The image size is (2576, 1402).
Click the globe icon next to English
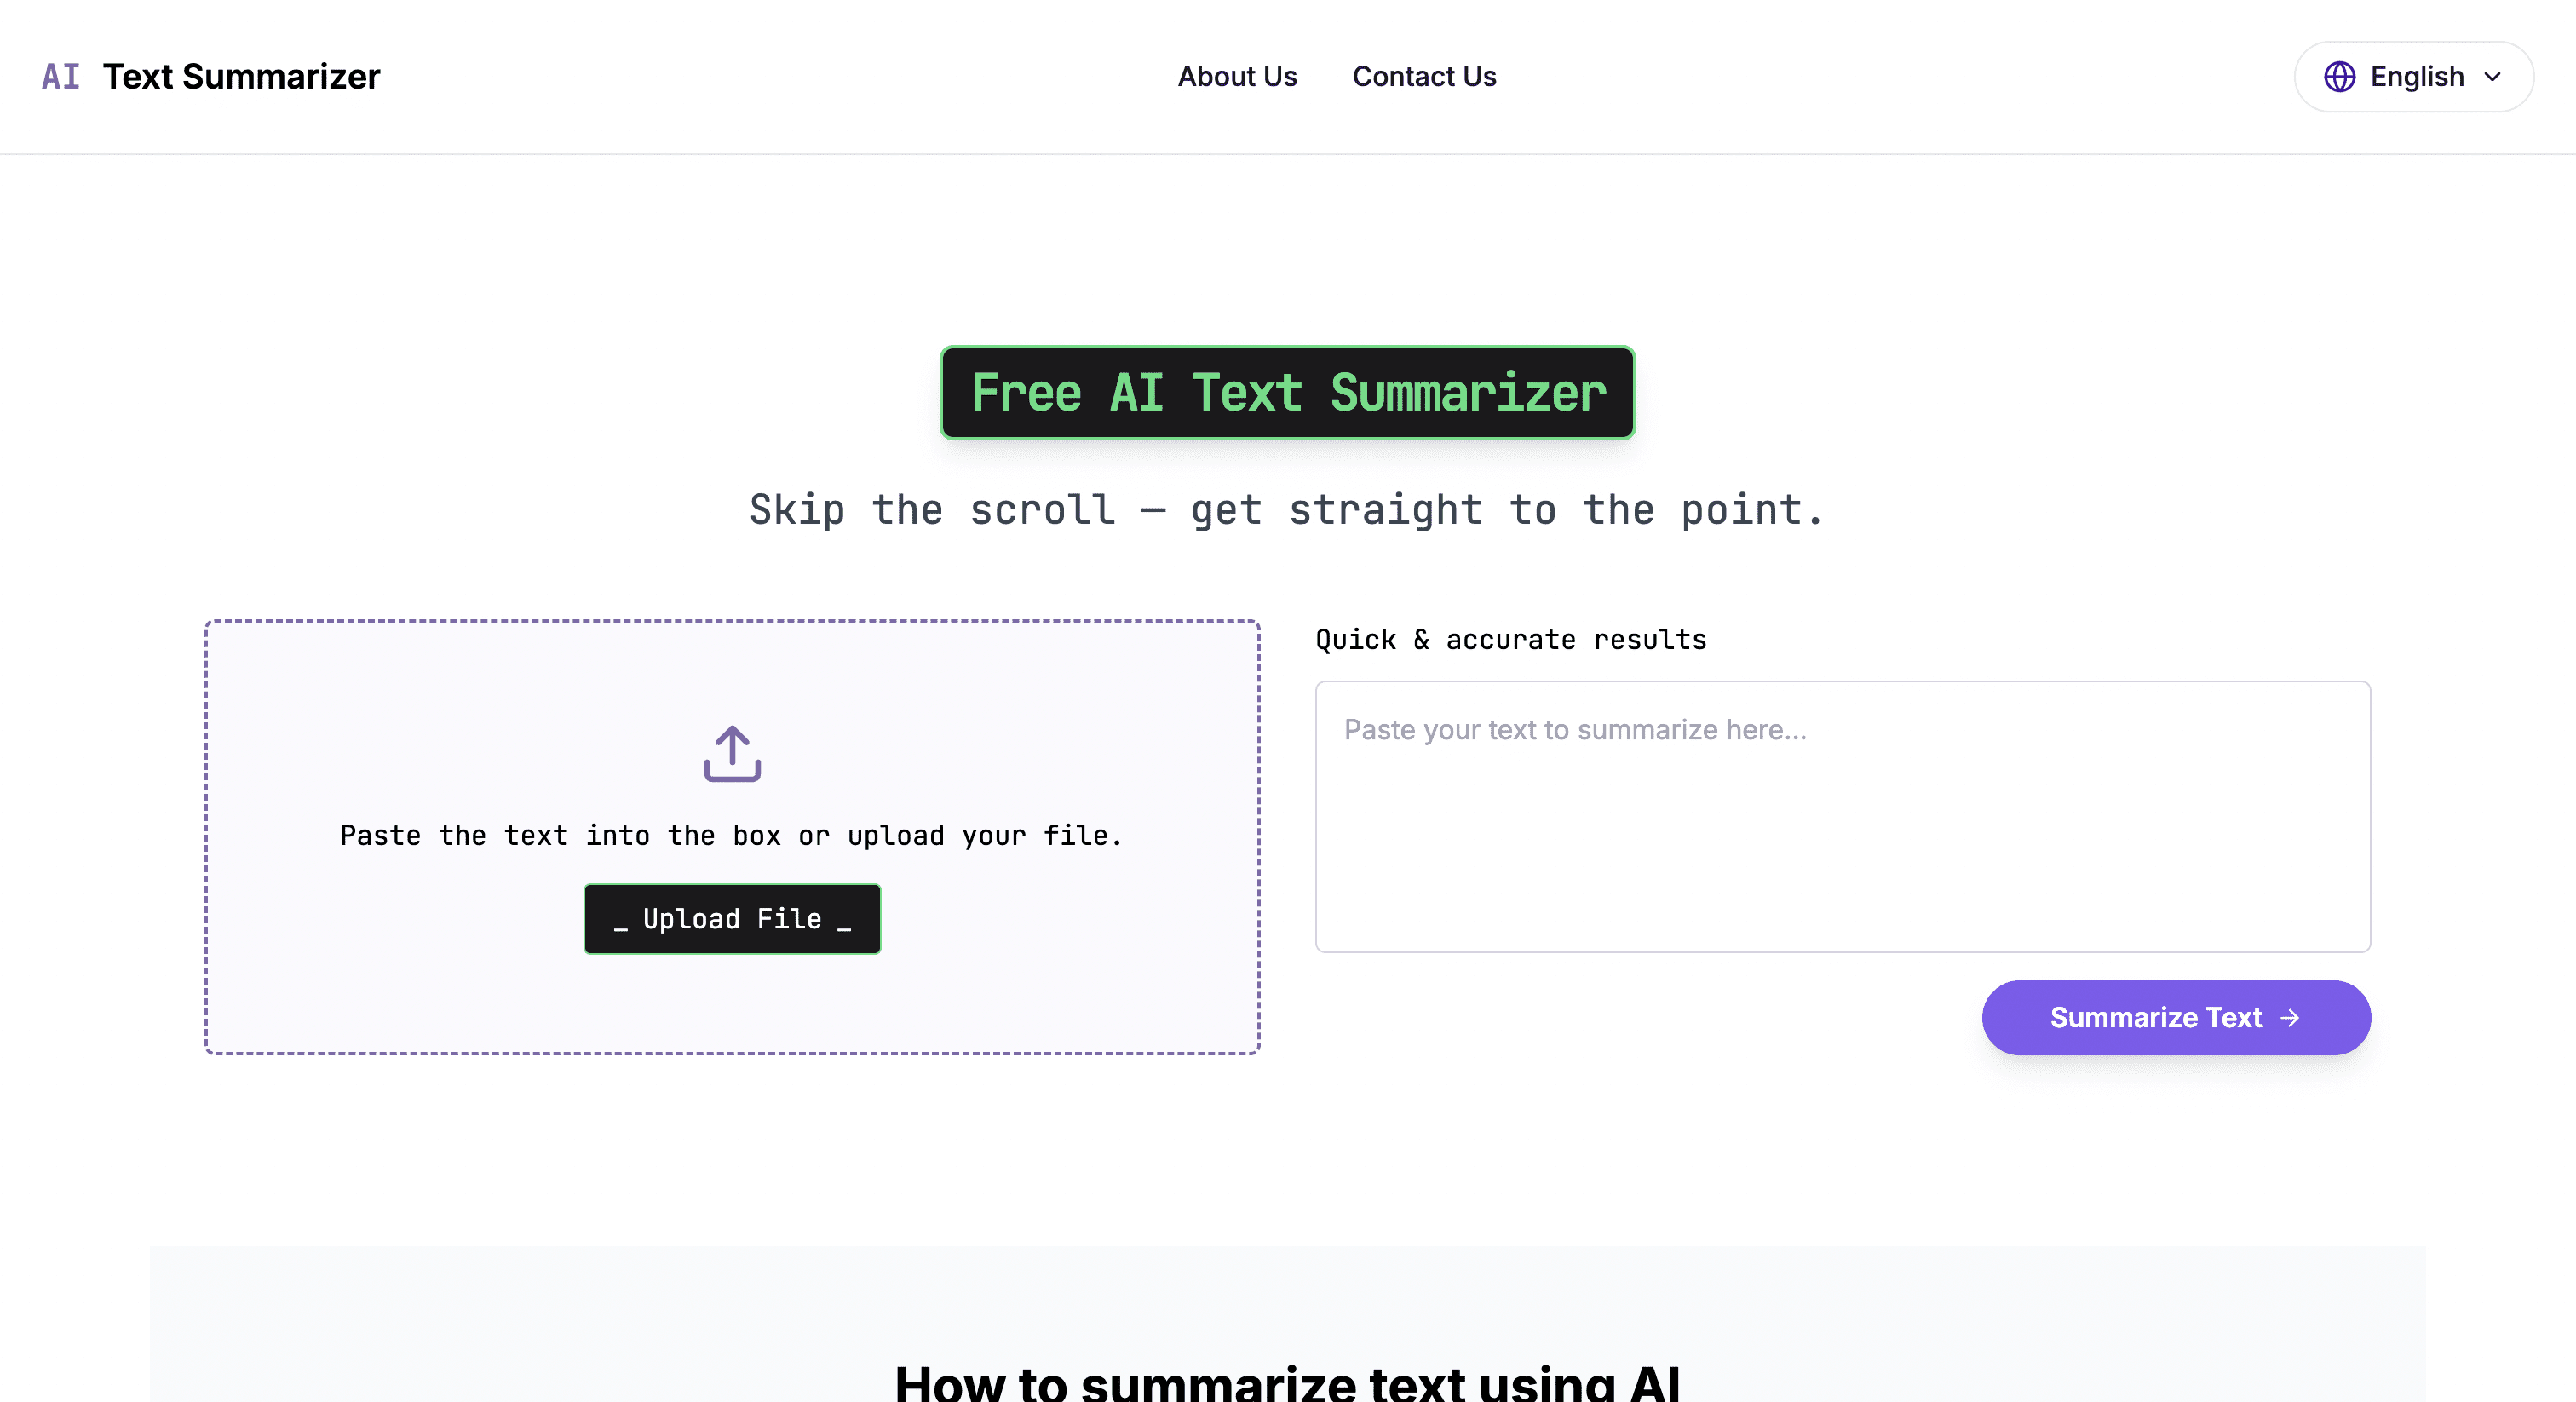tap(2340, 76)
